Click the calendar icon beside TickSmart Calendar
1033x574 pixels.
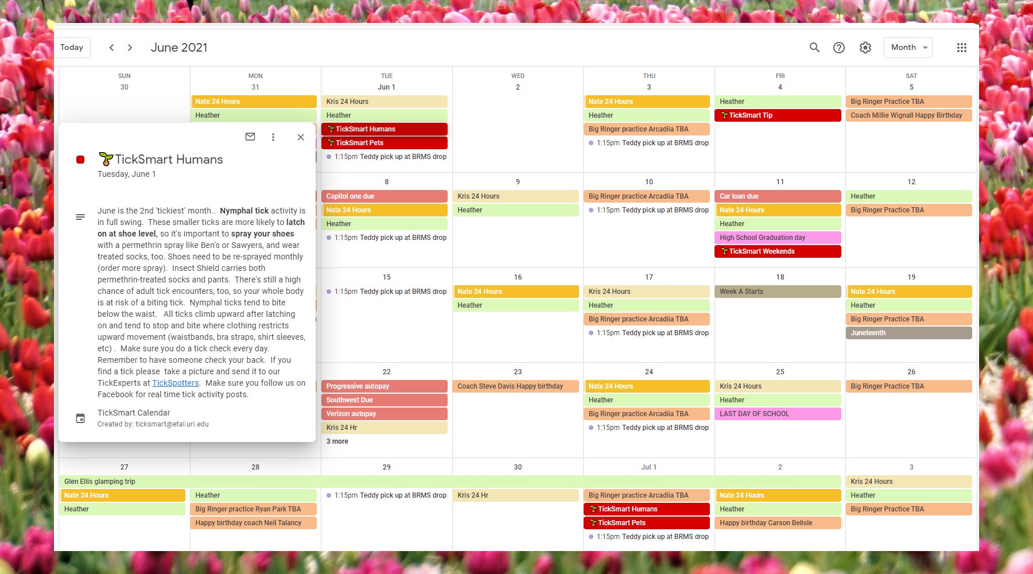pyautogui.click(x=80, y=418)
